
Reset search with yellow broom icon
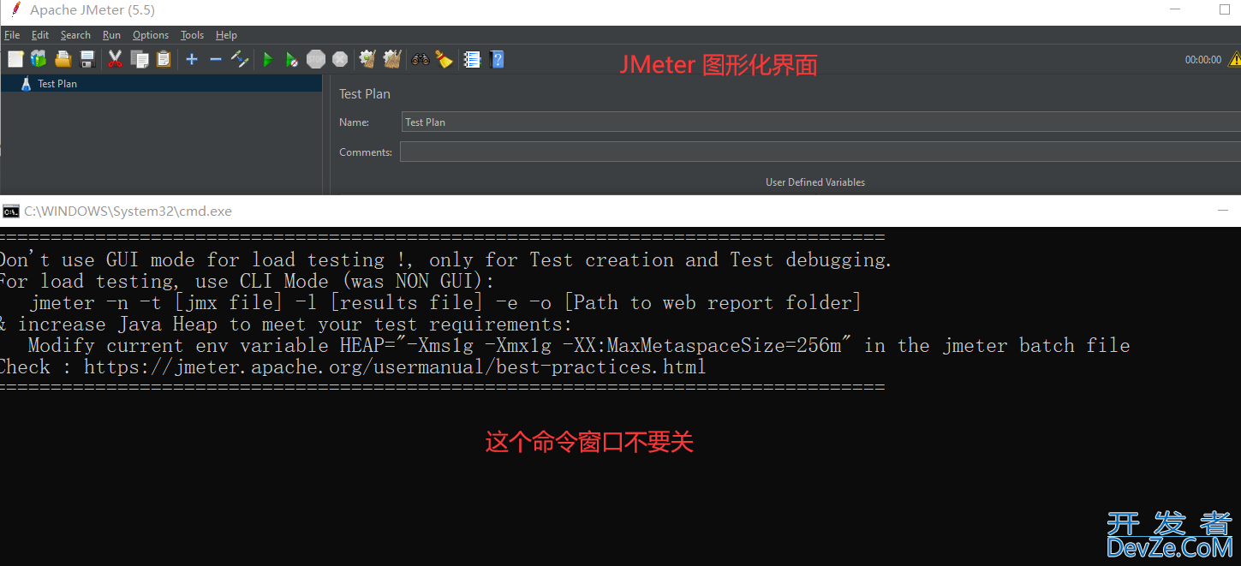(444, 59)
